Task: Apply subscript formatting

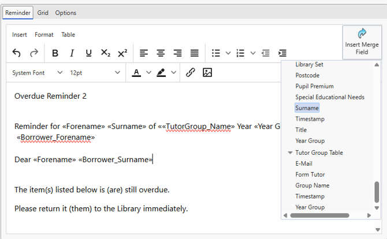Action: [x=106, y=53]
